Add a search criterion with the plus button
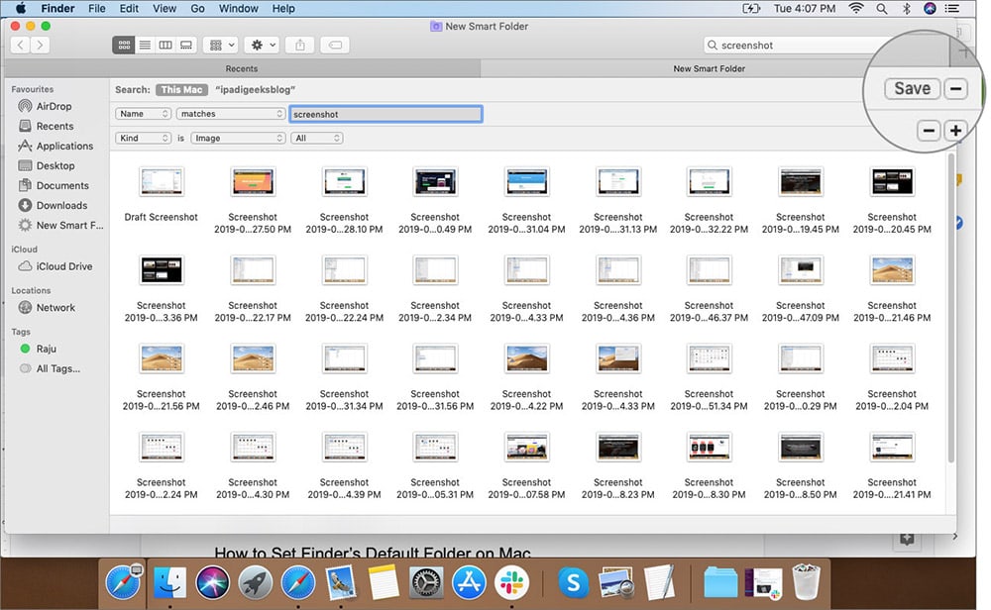The image size is (991, 610). [x=956, y=130]
